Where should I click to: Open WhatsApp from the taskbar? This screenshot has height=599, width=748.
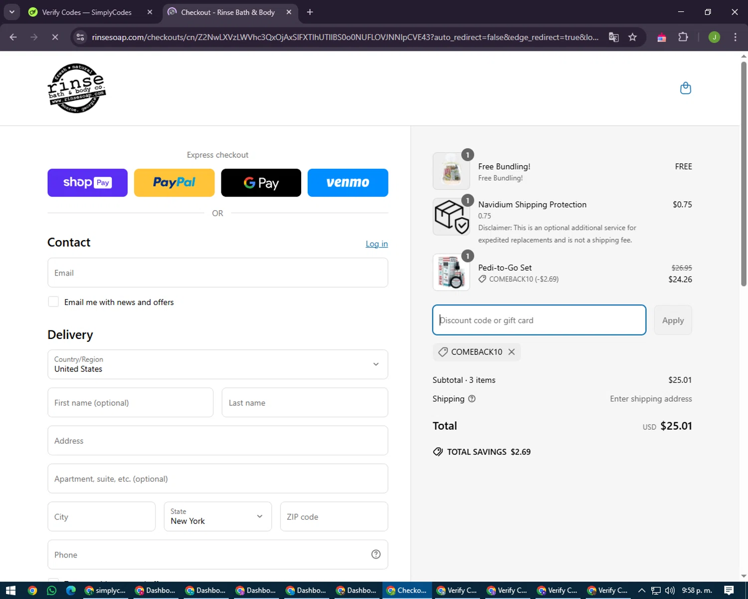click(x=51, y=591)
